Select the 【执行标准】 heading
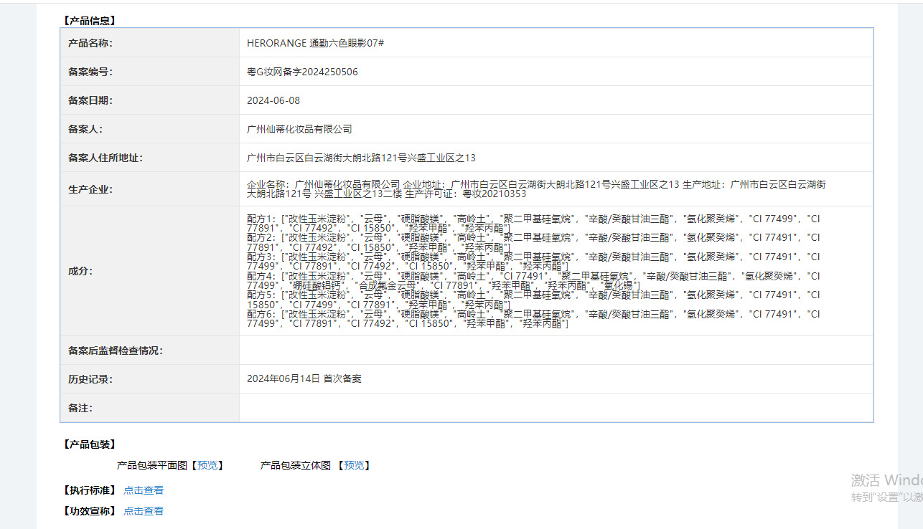The width and height of the screenshot is (923, 529). 90,490
